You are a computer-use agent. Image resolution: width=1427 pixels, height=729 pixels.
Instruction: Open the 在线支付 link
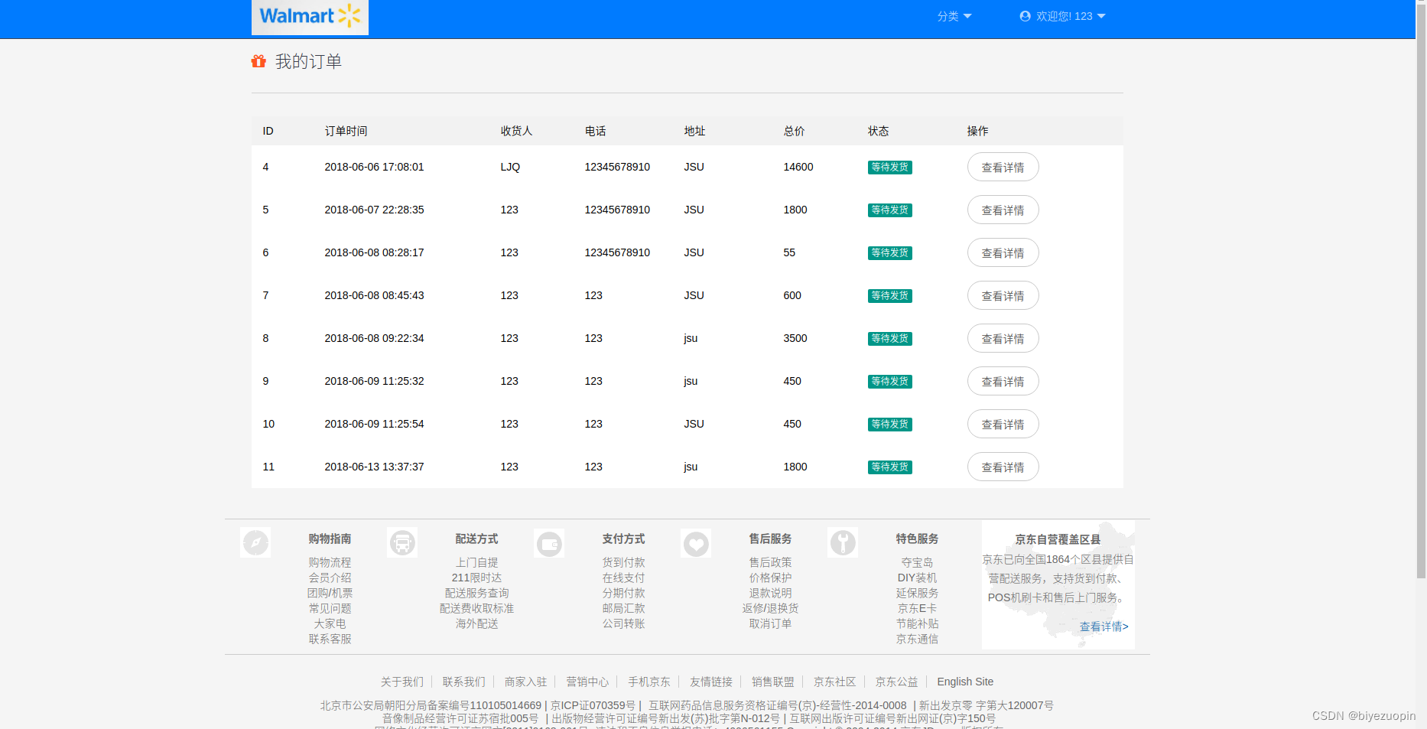[623, 578]
